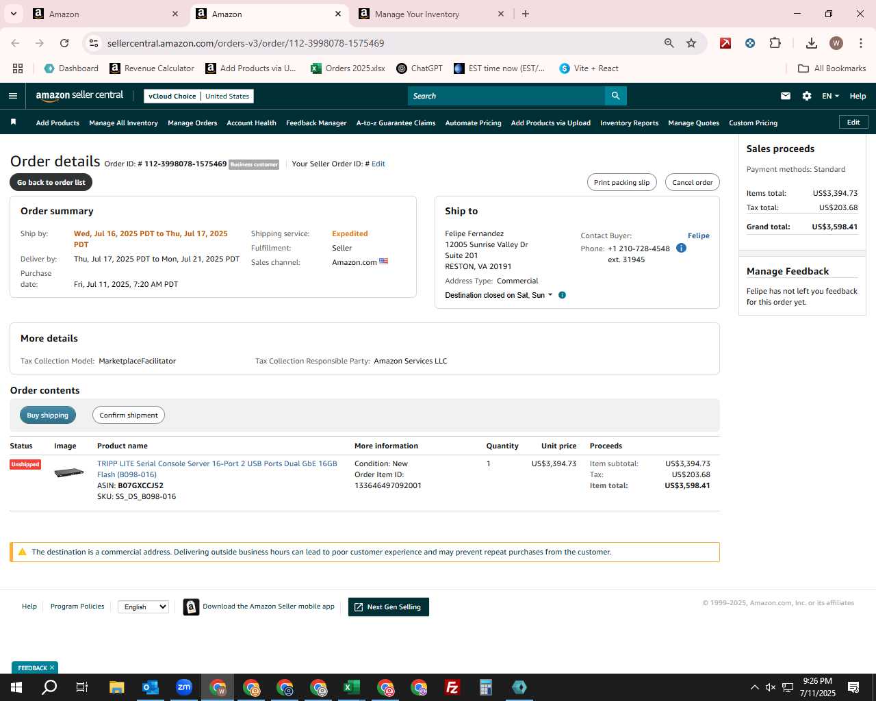Click the product thumbnail image of the console server
The image size is (876, 701).
tap(69, 472)
